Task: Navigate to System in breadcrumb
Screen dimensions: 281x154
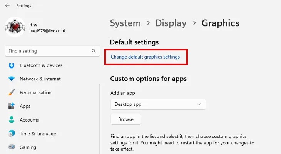Action: pyautogui.click(x=125, y=23)
